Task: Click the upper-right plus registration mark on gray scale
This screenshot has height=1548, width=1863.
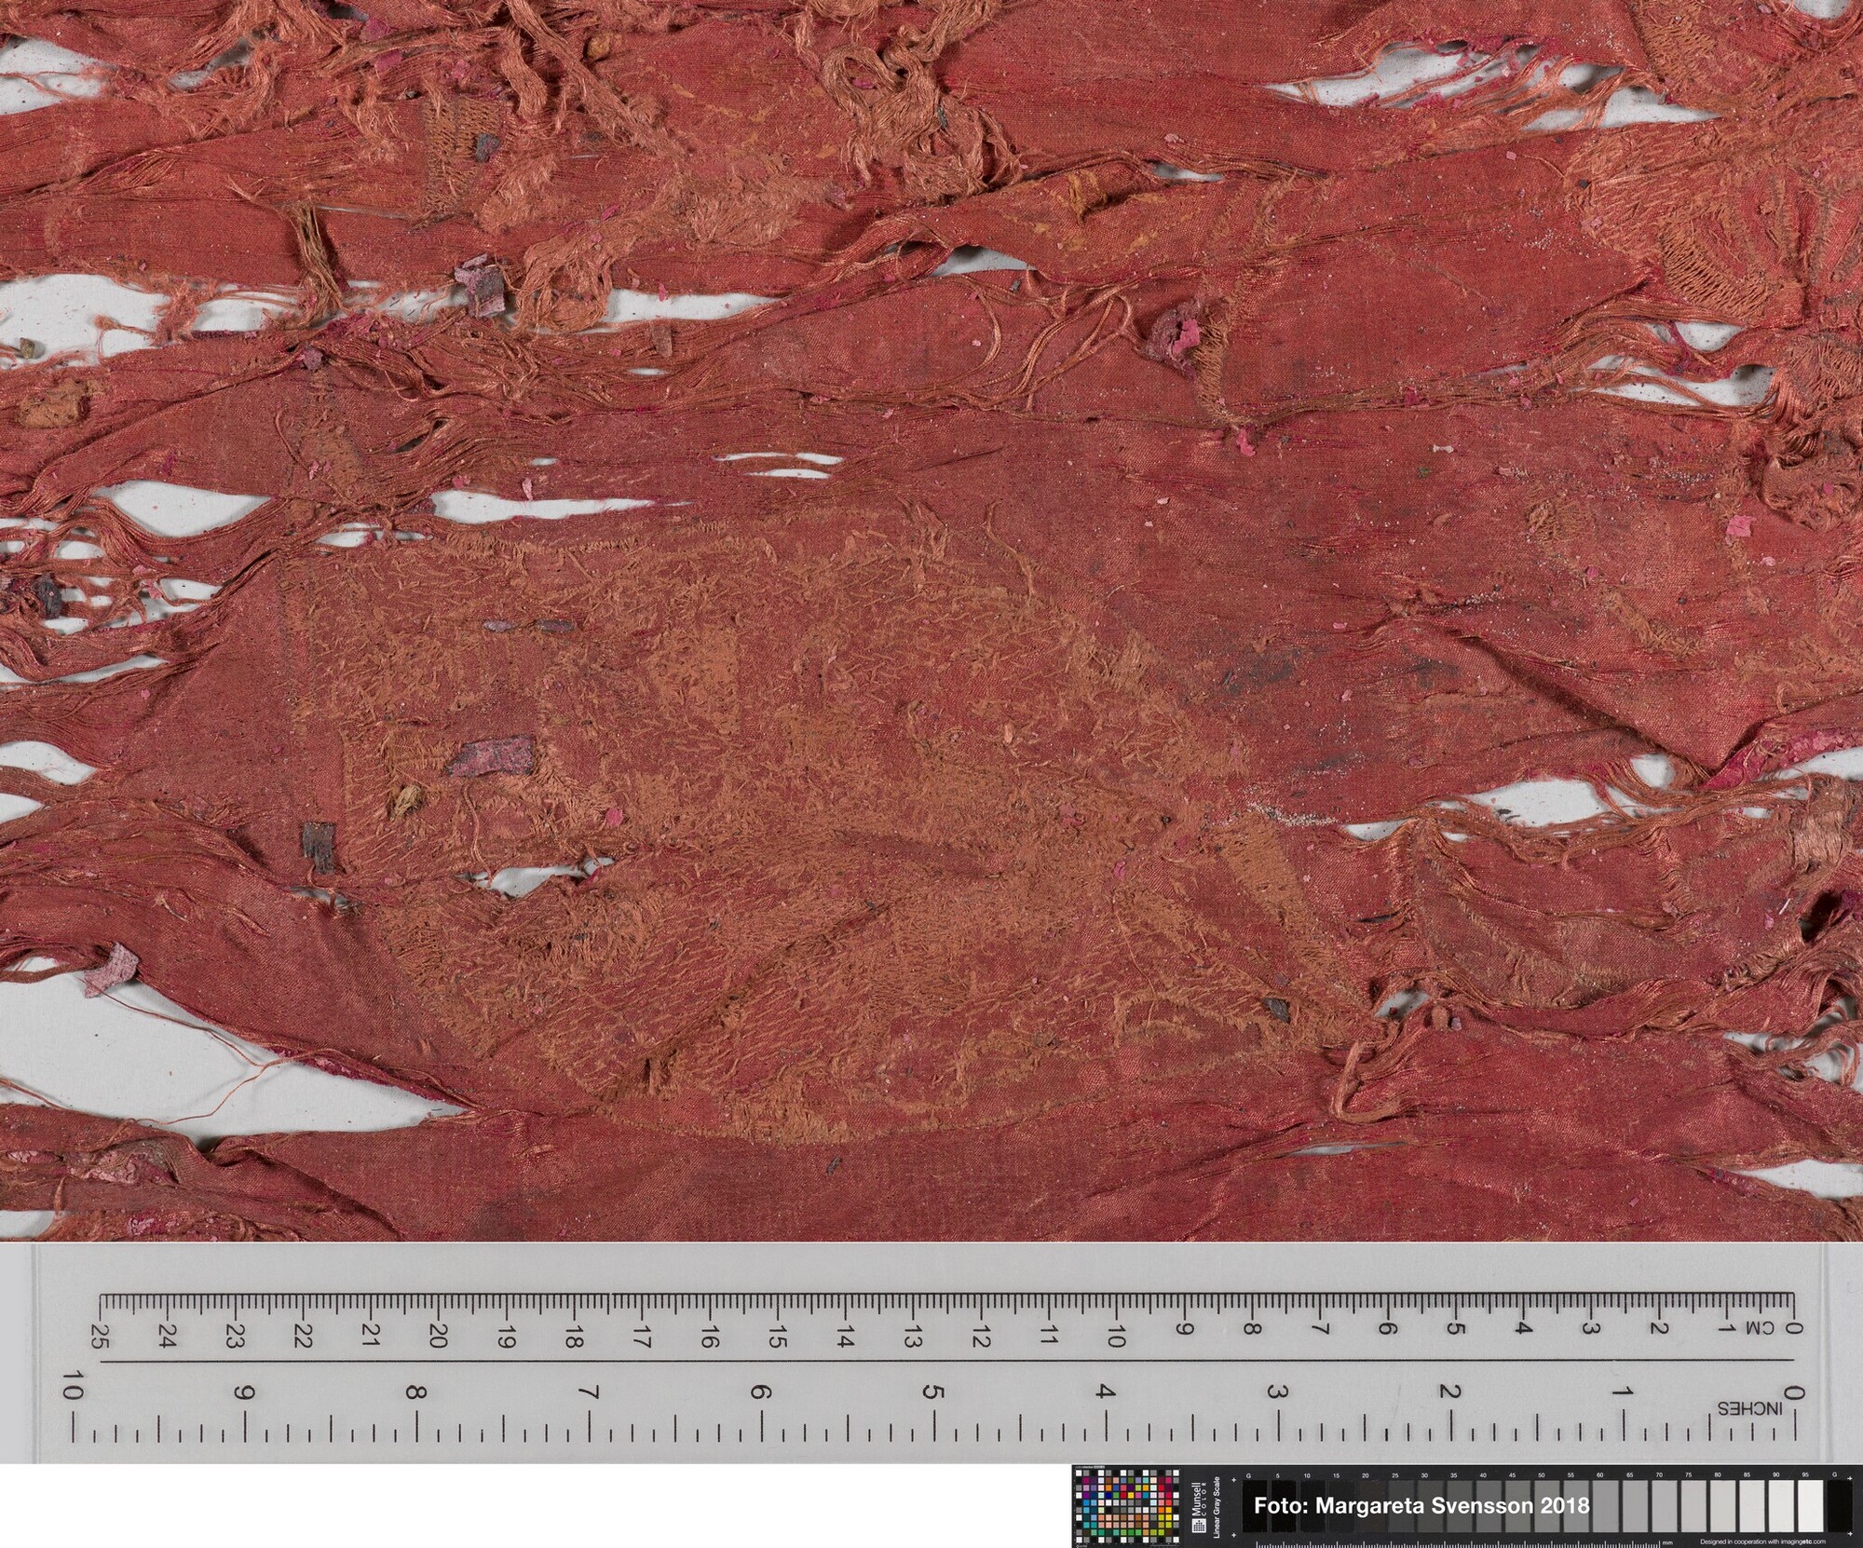Action: 1850,1478
